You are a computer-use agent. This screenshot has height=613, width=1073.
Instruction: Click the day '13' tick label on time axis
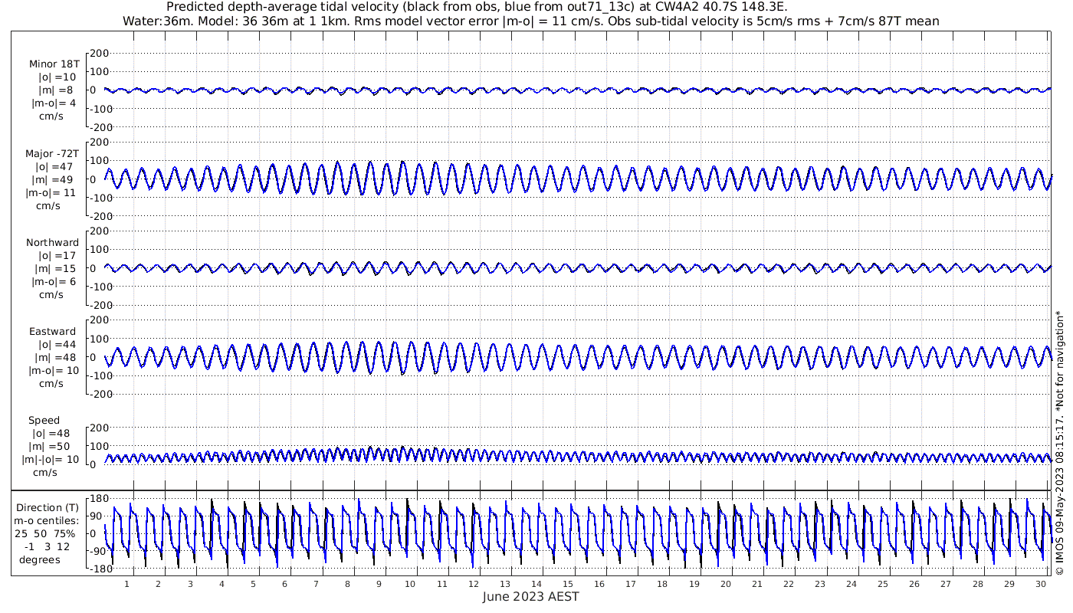(504, 583)
